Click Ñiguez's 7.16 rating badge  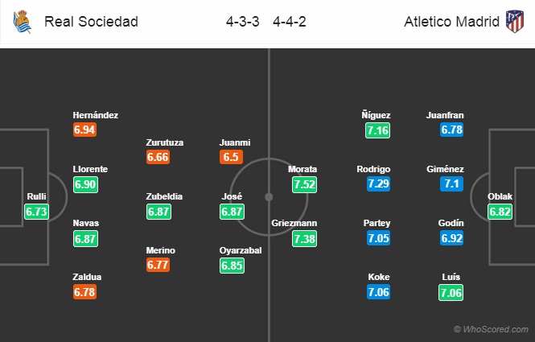pos(377,130)
